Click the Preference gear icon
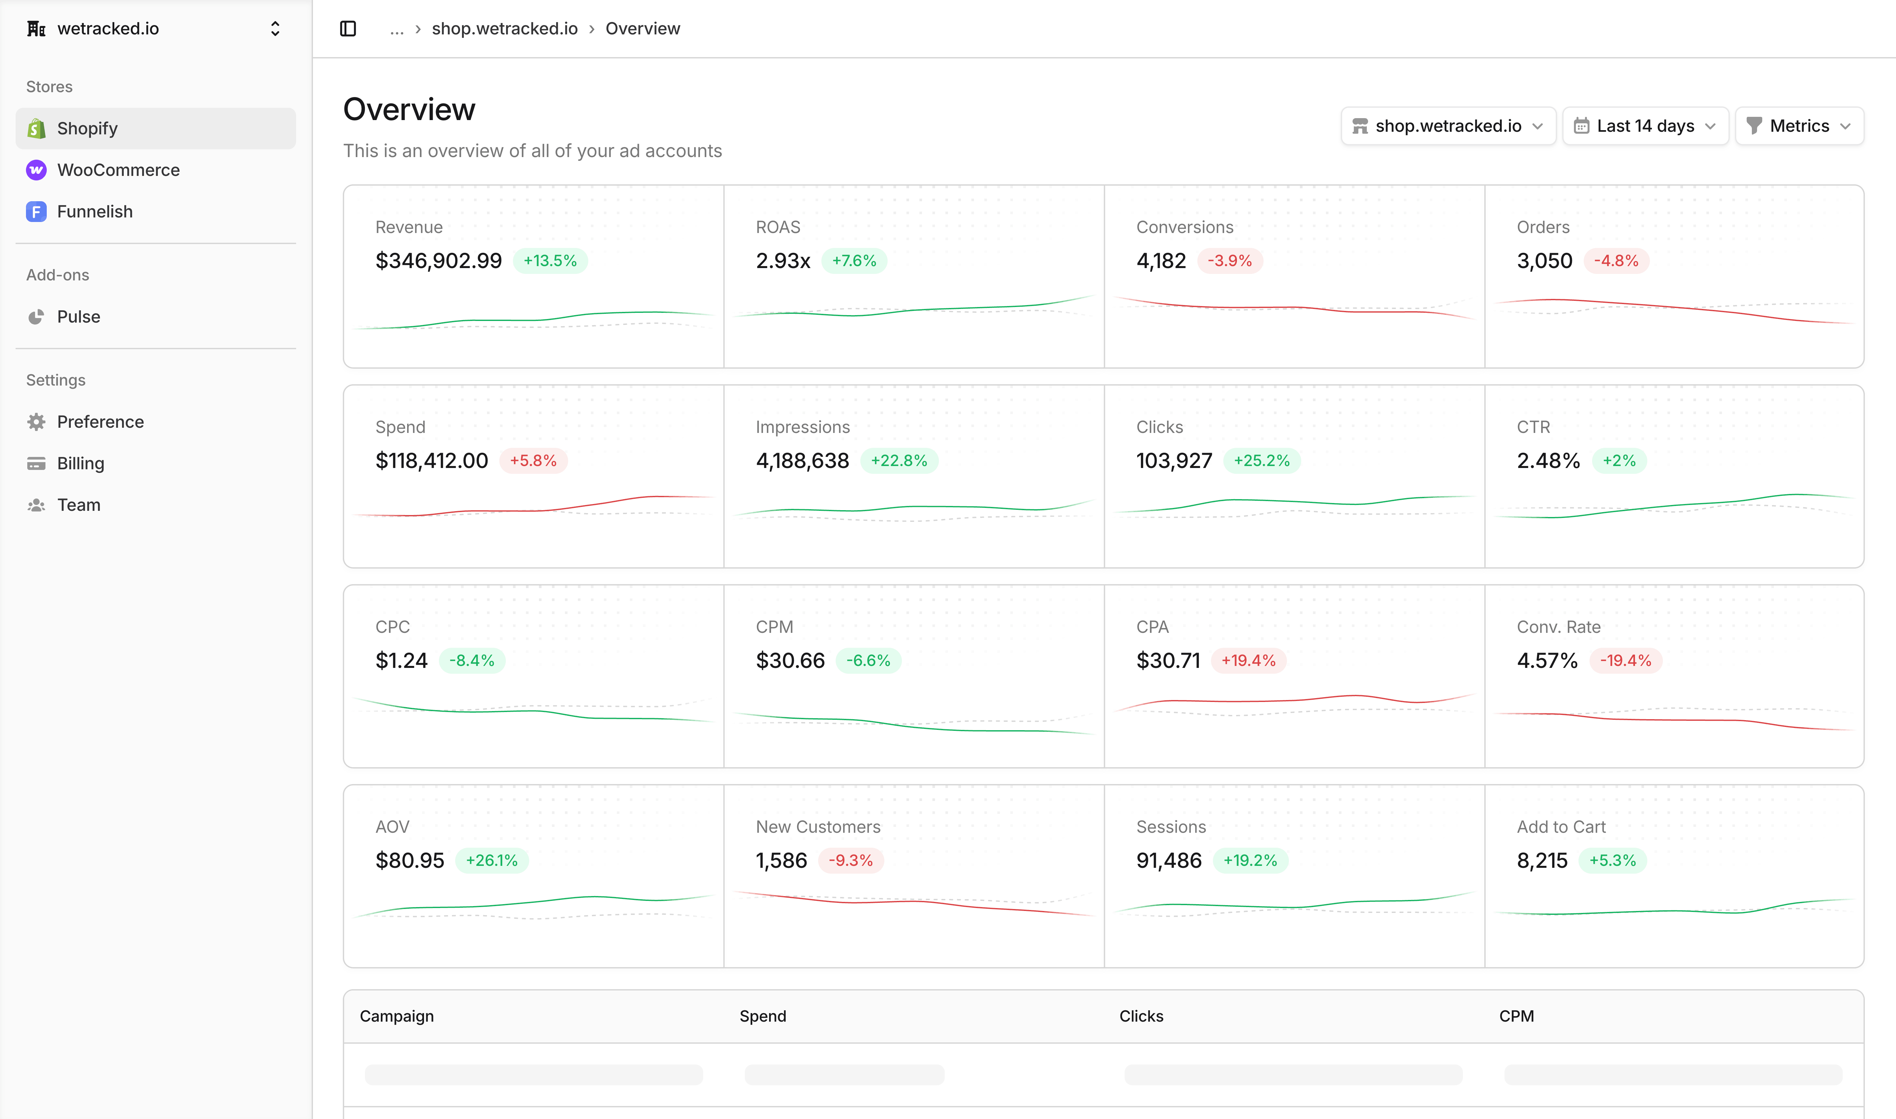 pos(36,422)
